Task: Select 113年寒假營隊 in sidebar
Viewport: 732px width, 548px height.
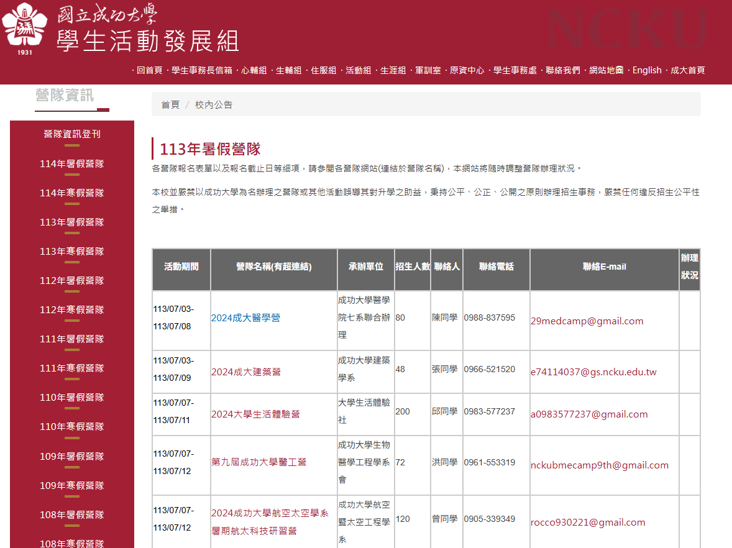Action: coord(72,251)
